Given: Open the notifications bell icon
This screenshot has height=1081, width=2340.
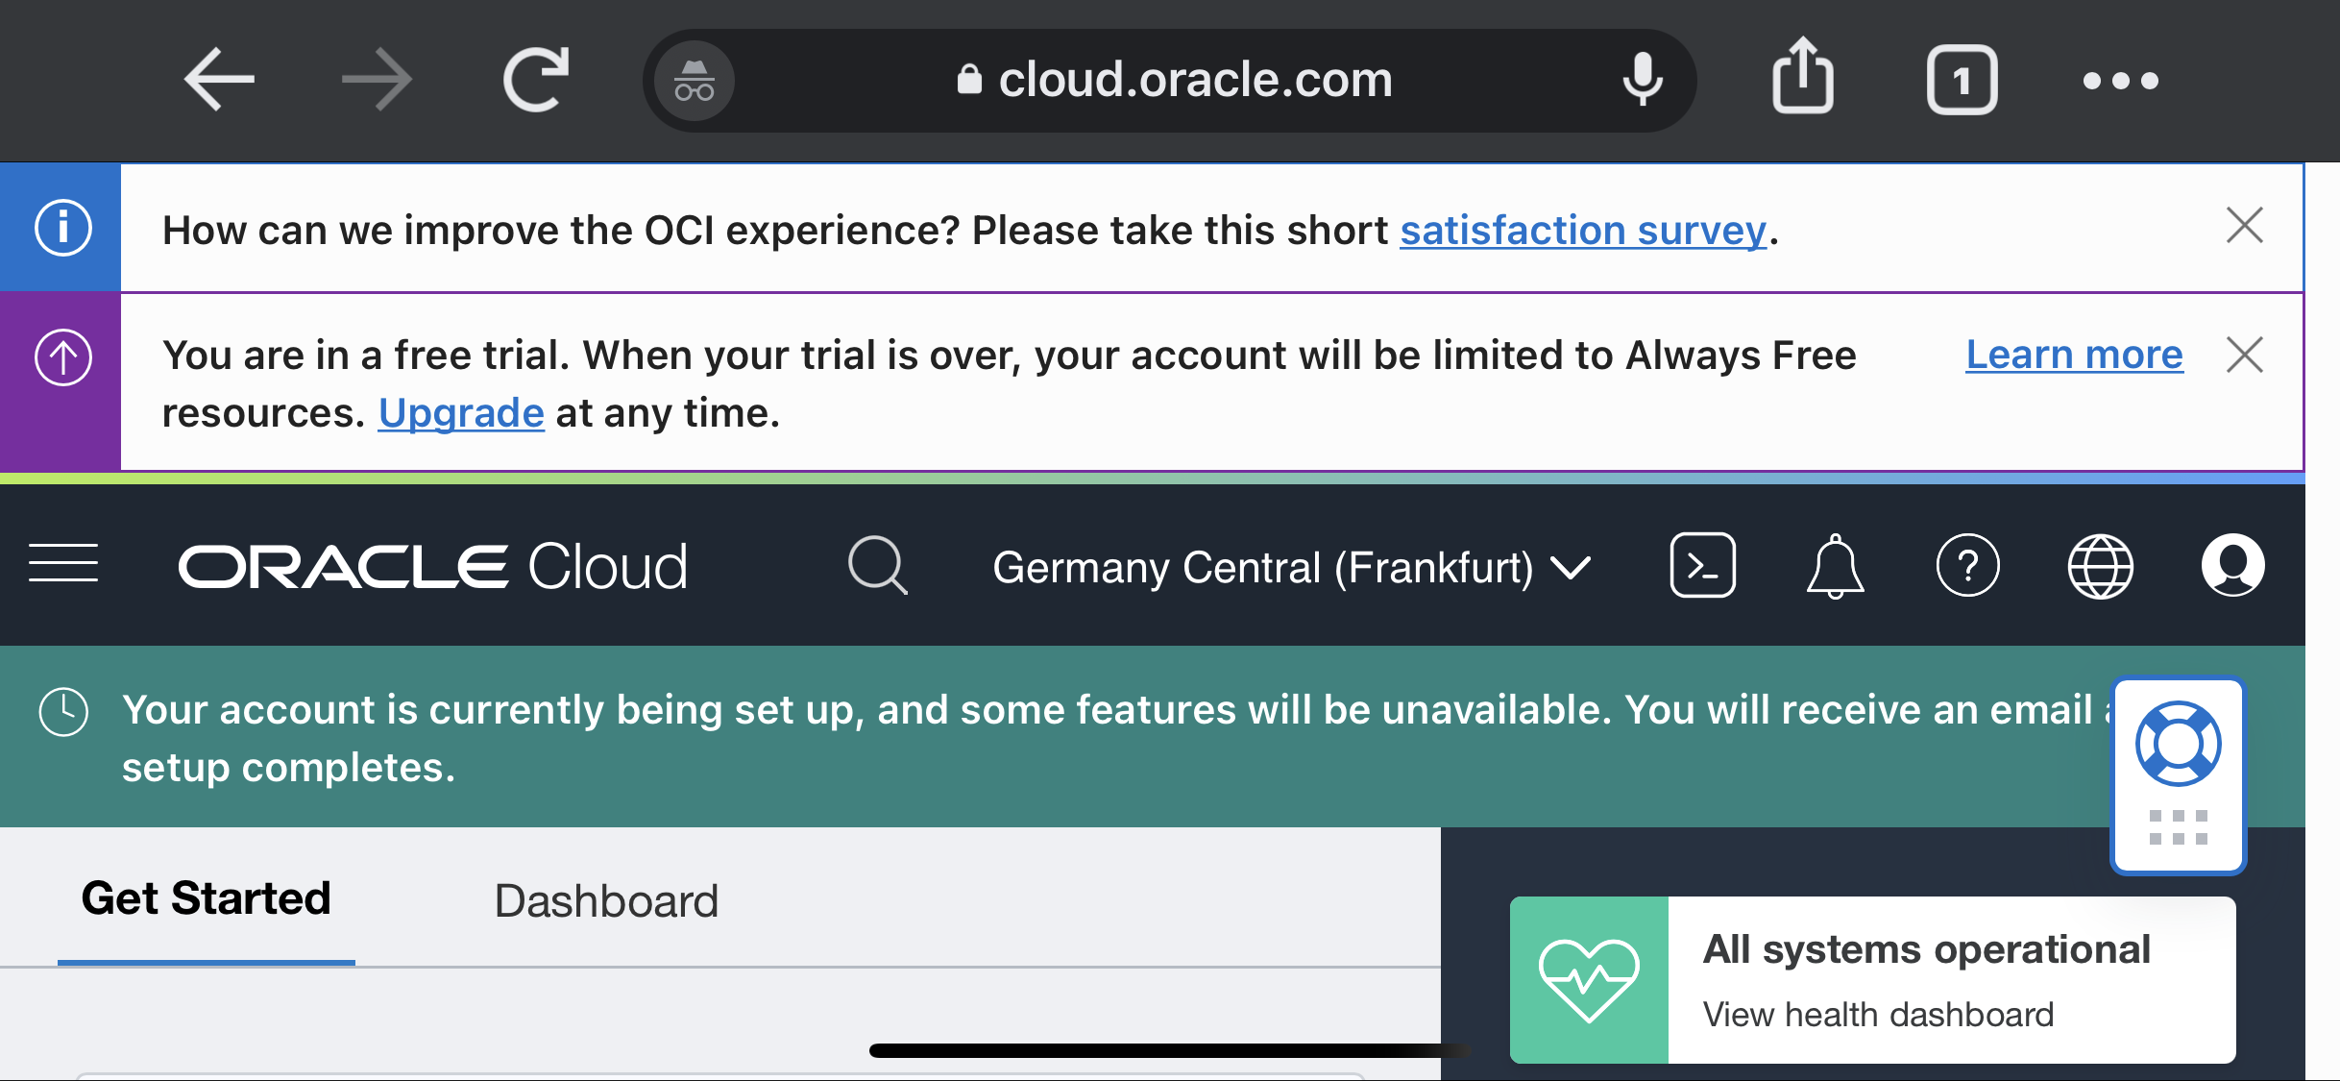Looking at the screenshot, I should (x=1835, y=565).
